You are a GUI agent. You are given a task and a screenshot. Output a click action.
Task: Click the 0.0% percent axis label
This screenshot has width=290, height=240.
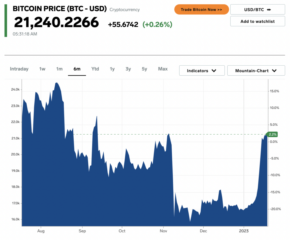click(x=274, y=142)
